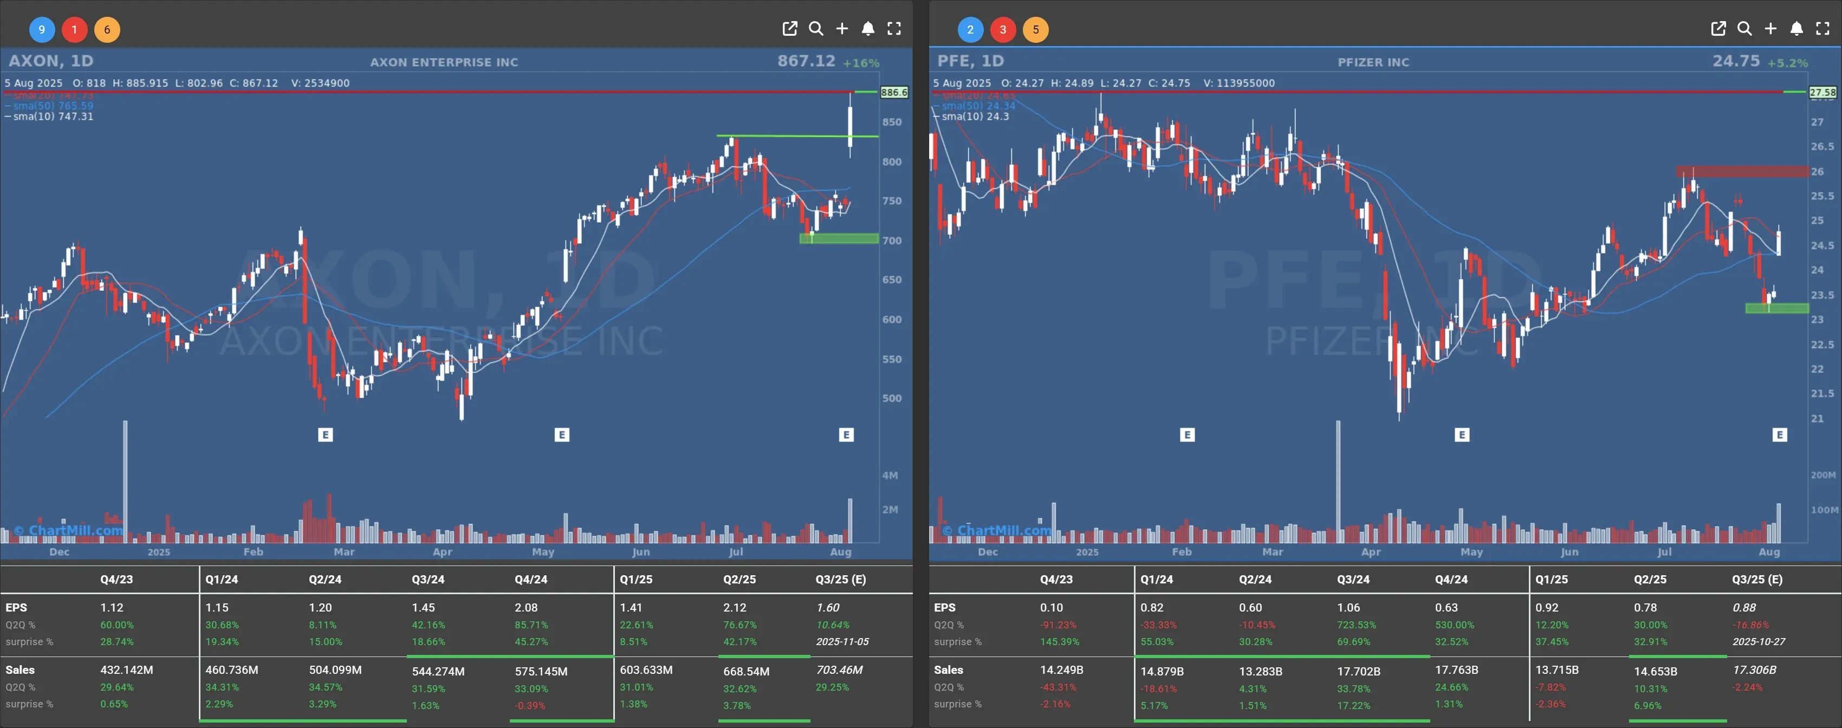Click AXON earnings marker E near May
Viewport: 1842px width, 728px height.
point(562,435)
